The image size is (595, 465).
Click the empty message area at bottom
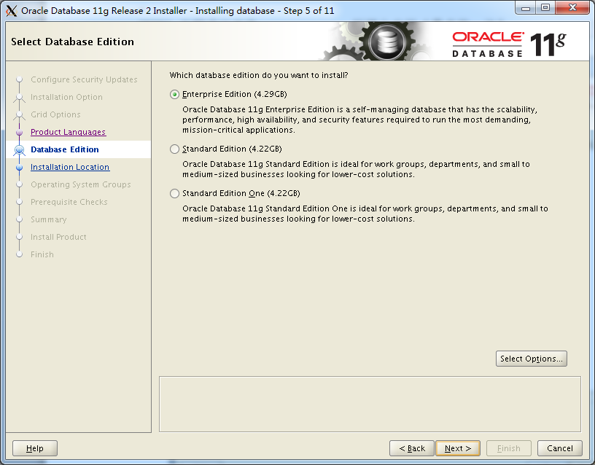(x=370, y=405)
